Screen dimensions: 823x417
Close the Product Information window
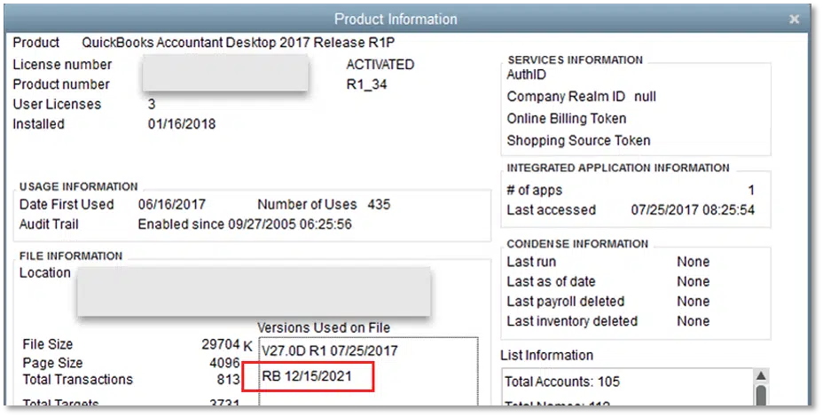[794, 20]
